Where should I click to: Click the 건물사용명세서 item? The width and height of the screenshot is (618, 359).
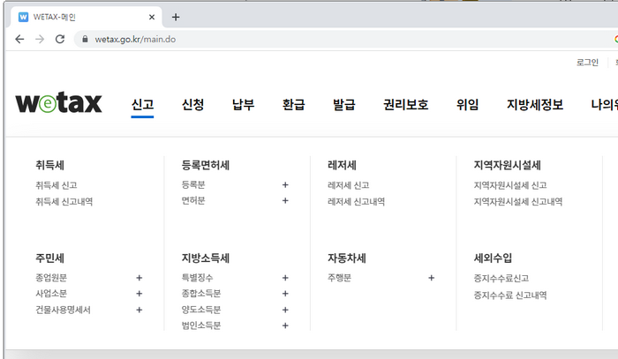pyautogui.click(x=63, y=310)
